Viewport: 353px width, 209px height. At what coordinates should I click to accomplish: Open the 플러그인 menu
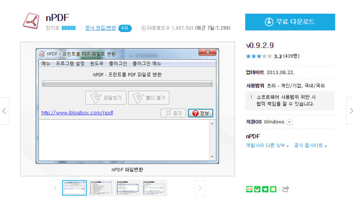coord(118,63)
